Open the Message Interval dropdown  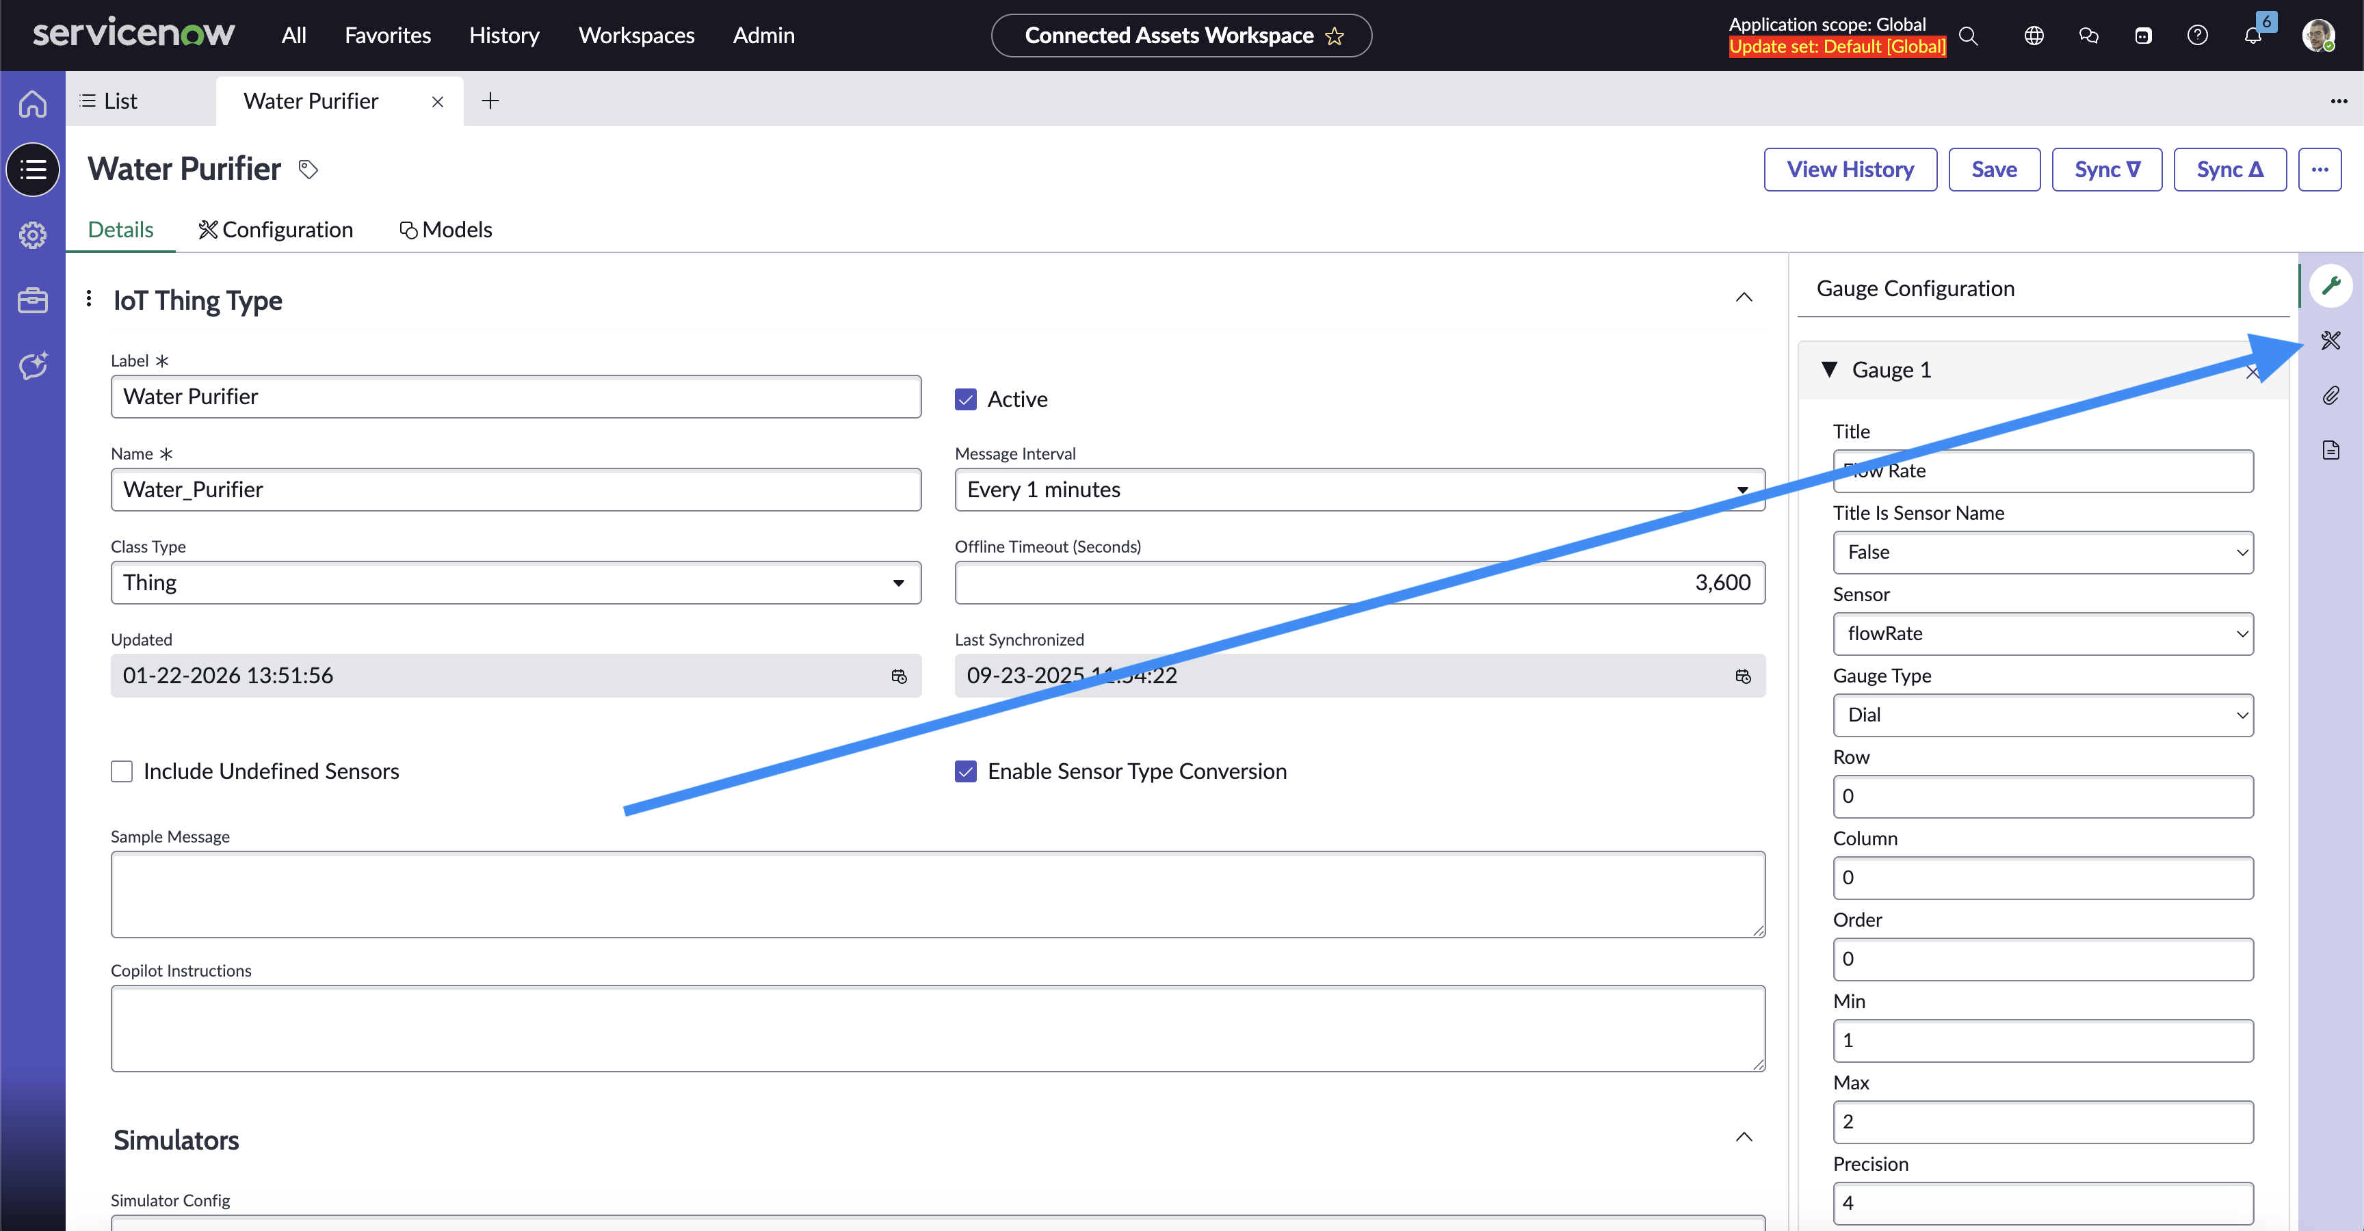pos(1359,490)
